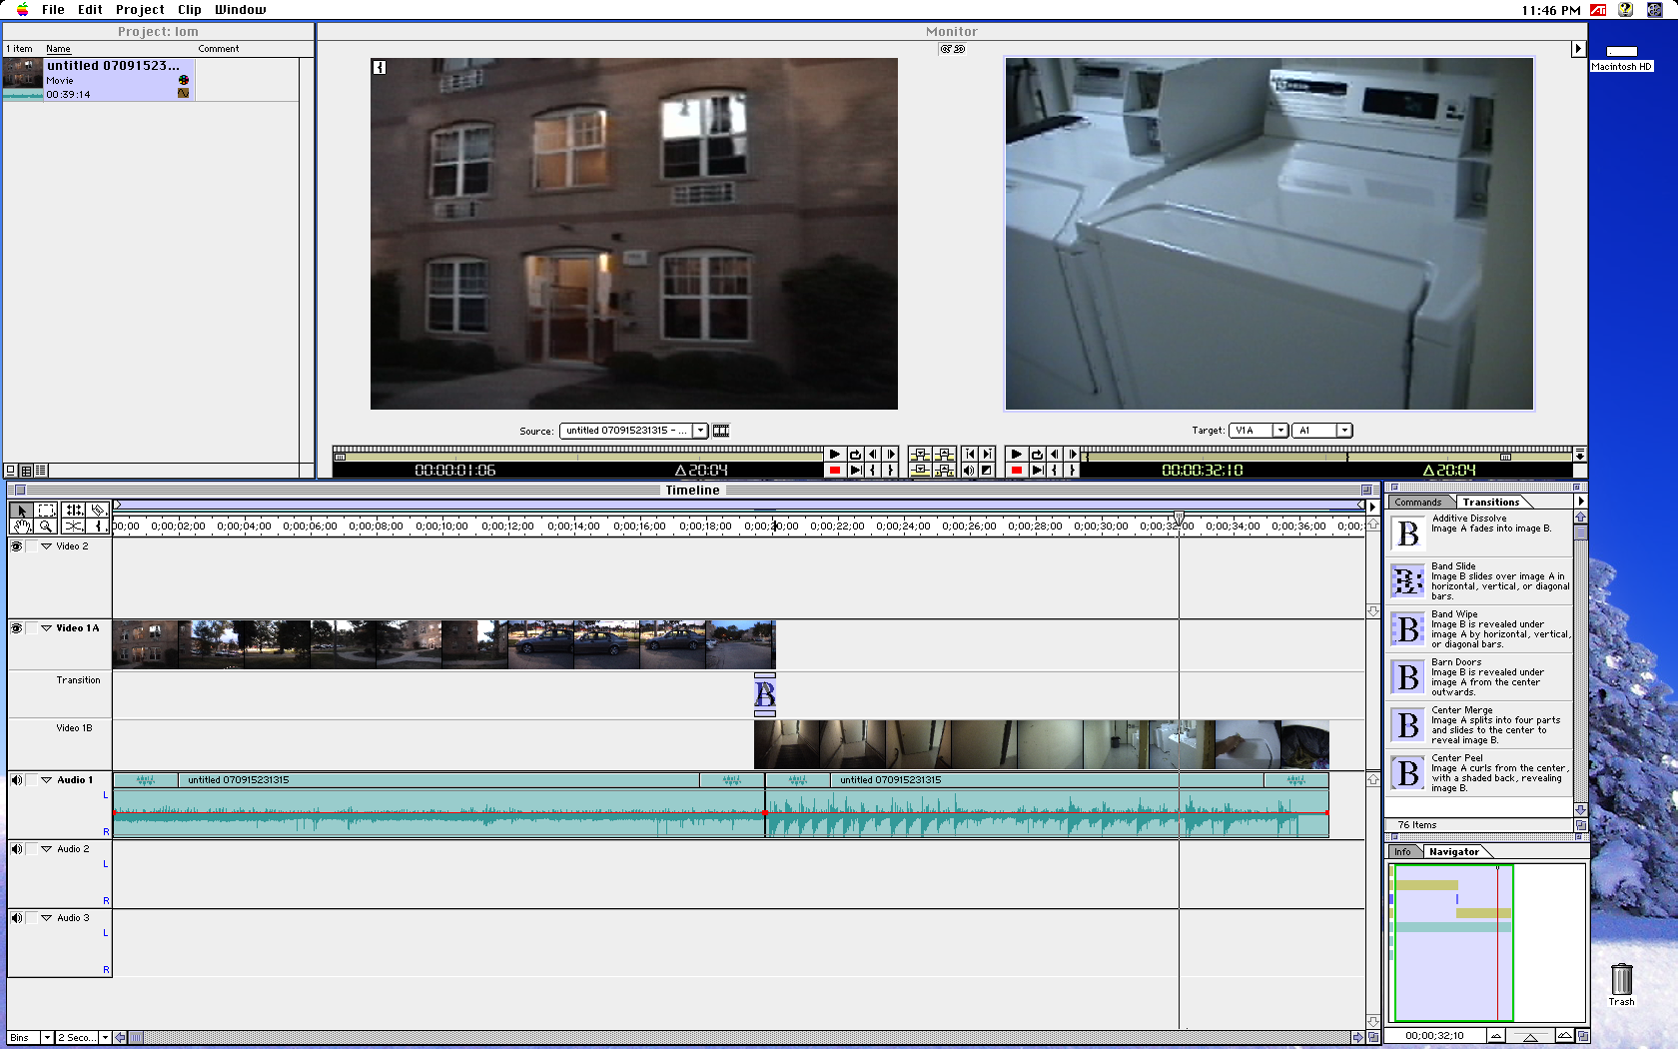This screenshot has height=1049, width=1678.
Task: Hide the Video 2 track eye
Action: (x=17, y=546)
